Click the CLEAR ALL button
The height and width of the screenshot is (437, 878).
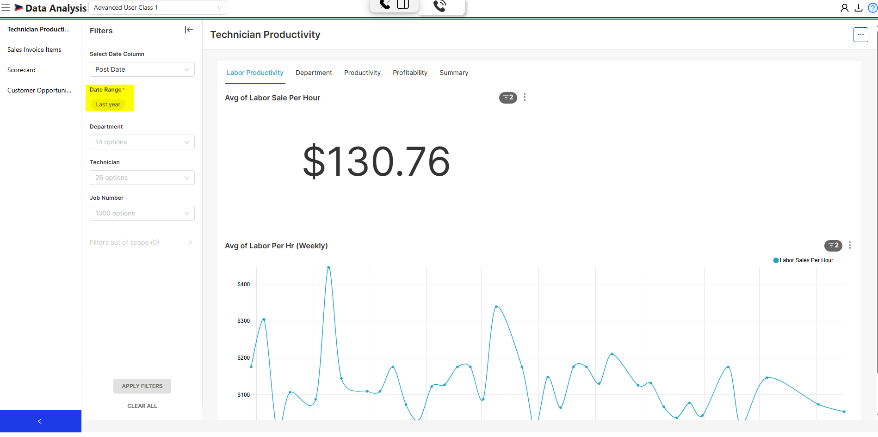[142, 406]
